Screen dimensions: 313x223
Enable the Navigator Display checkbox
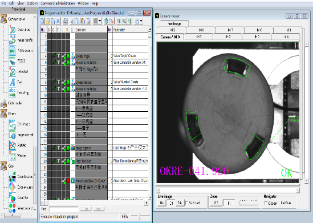266,203
